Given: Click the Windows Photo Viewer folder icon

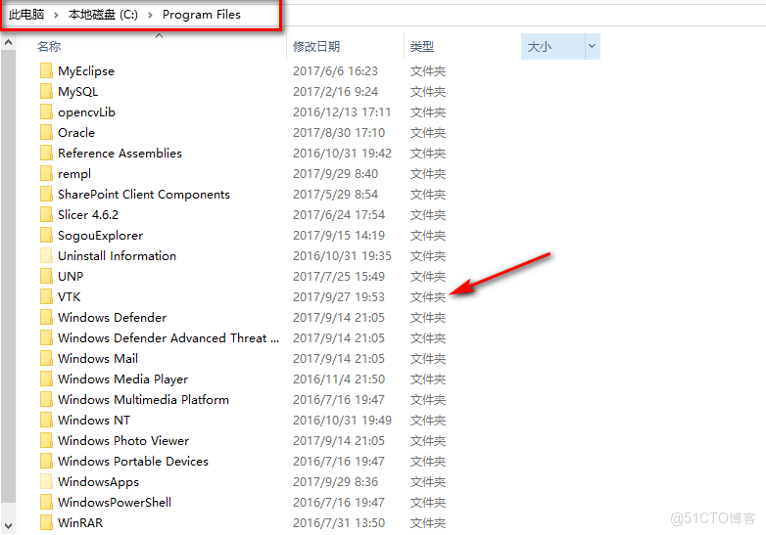Looking at the screenshot, I should pyautogui.click(x=46, y=440).
